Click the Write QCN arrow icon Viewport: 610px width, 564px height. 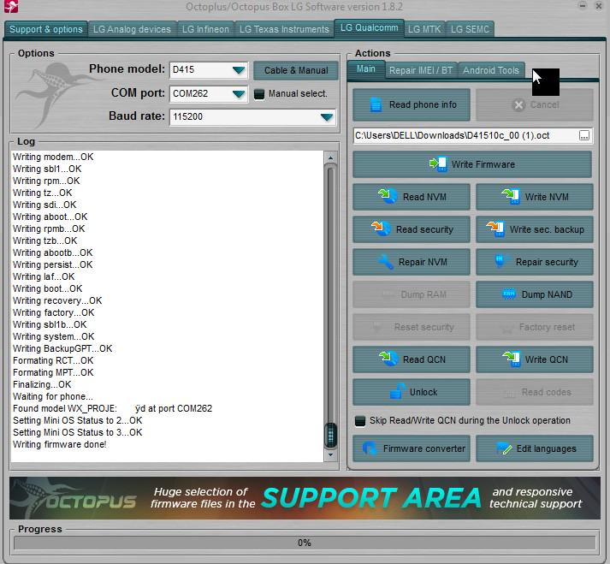[511, 359]
